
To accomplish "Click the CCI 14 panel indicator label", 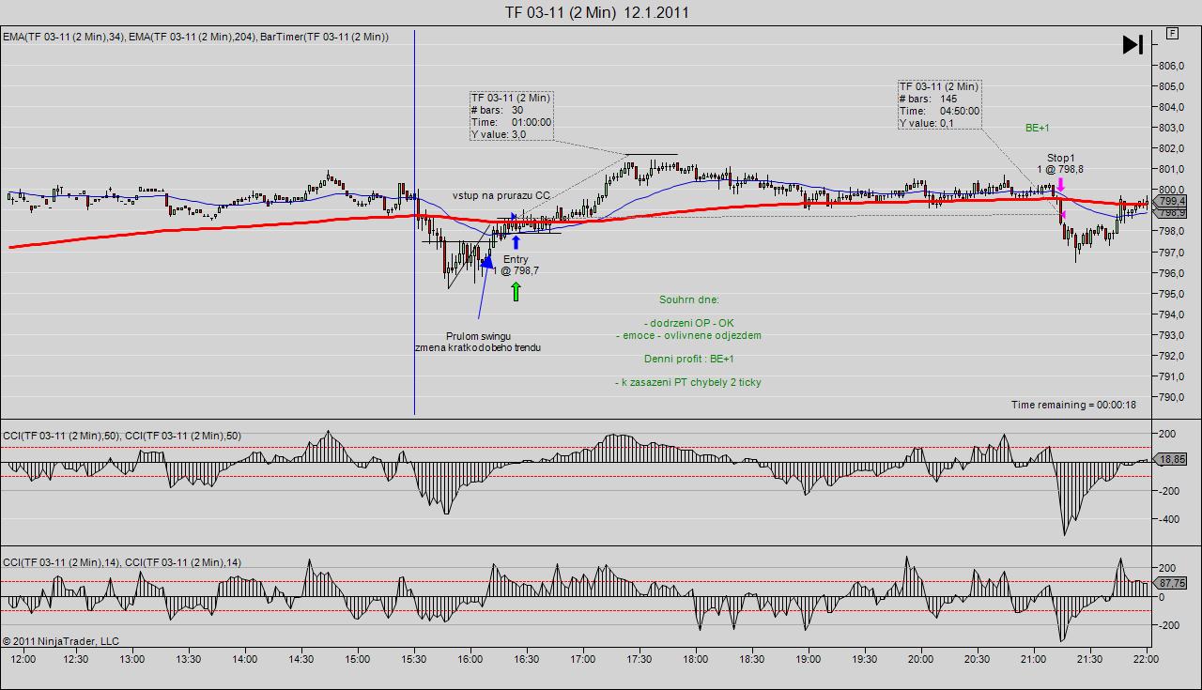I will (122, 562).
